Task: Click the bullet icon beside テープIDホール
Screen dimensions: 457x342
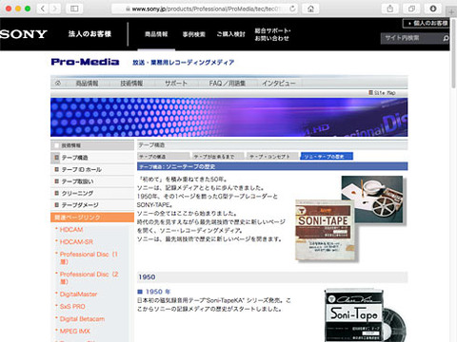Action: click(x=57, y=169)
